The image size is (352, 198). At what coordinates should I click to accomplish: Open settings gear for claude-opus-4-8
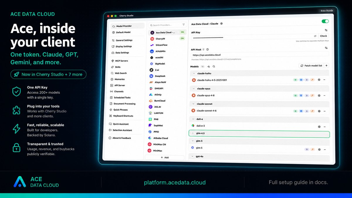(319, 95)
